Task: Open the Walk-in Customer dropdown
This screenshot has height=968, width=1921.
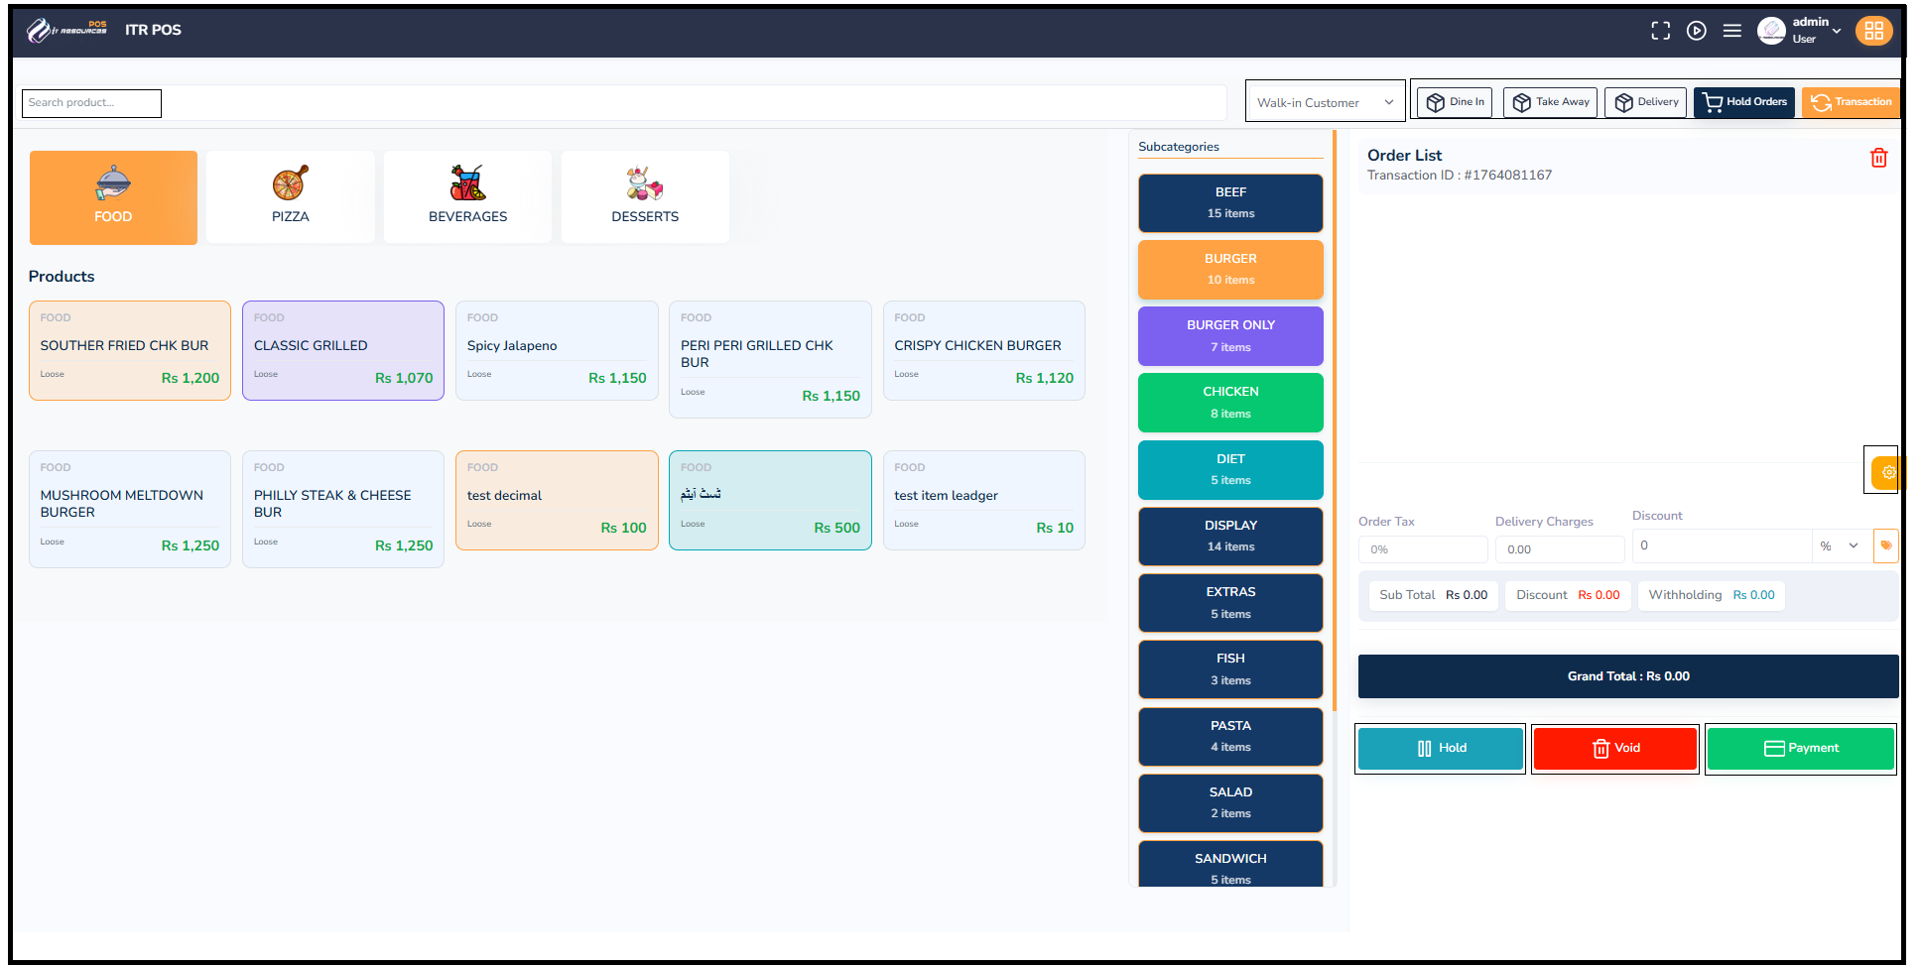Action: click(x=1325, y=102)
